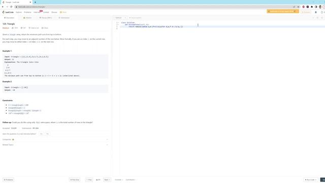Viewport: 325px width, 183px height.
Task: Go to Contest in the top navigation
Action: point(46,12)
